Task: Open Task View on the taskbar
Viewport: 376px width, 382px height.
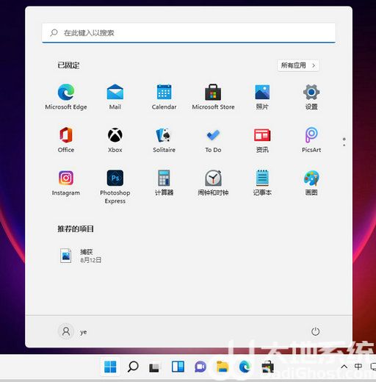Action: pos(154,367)
